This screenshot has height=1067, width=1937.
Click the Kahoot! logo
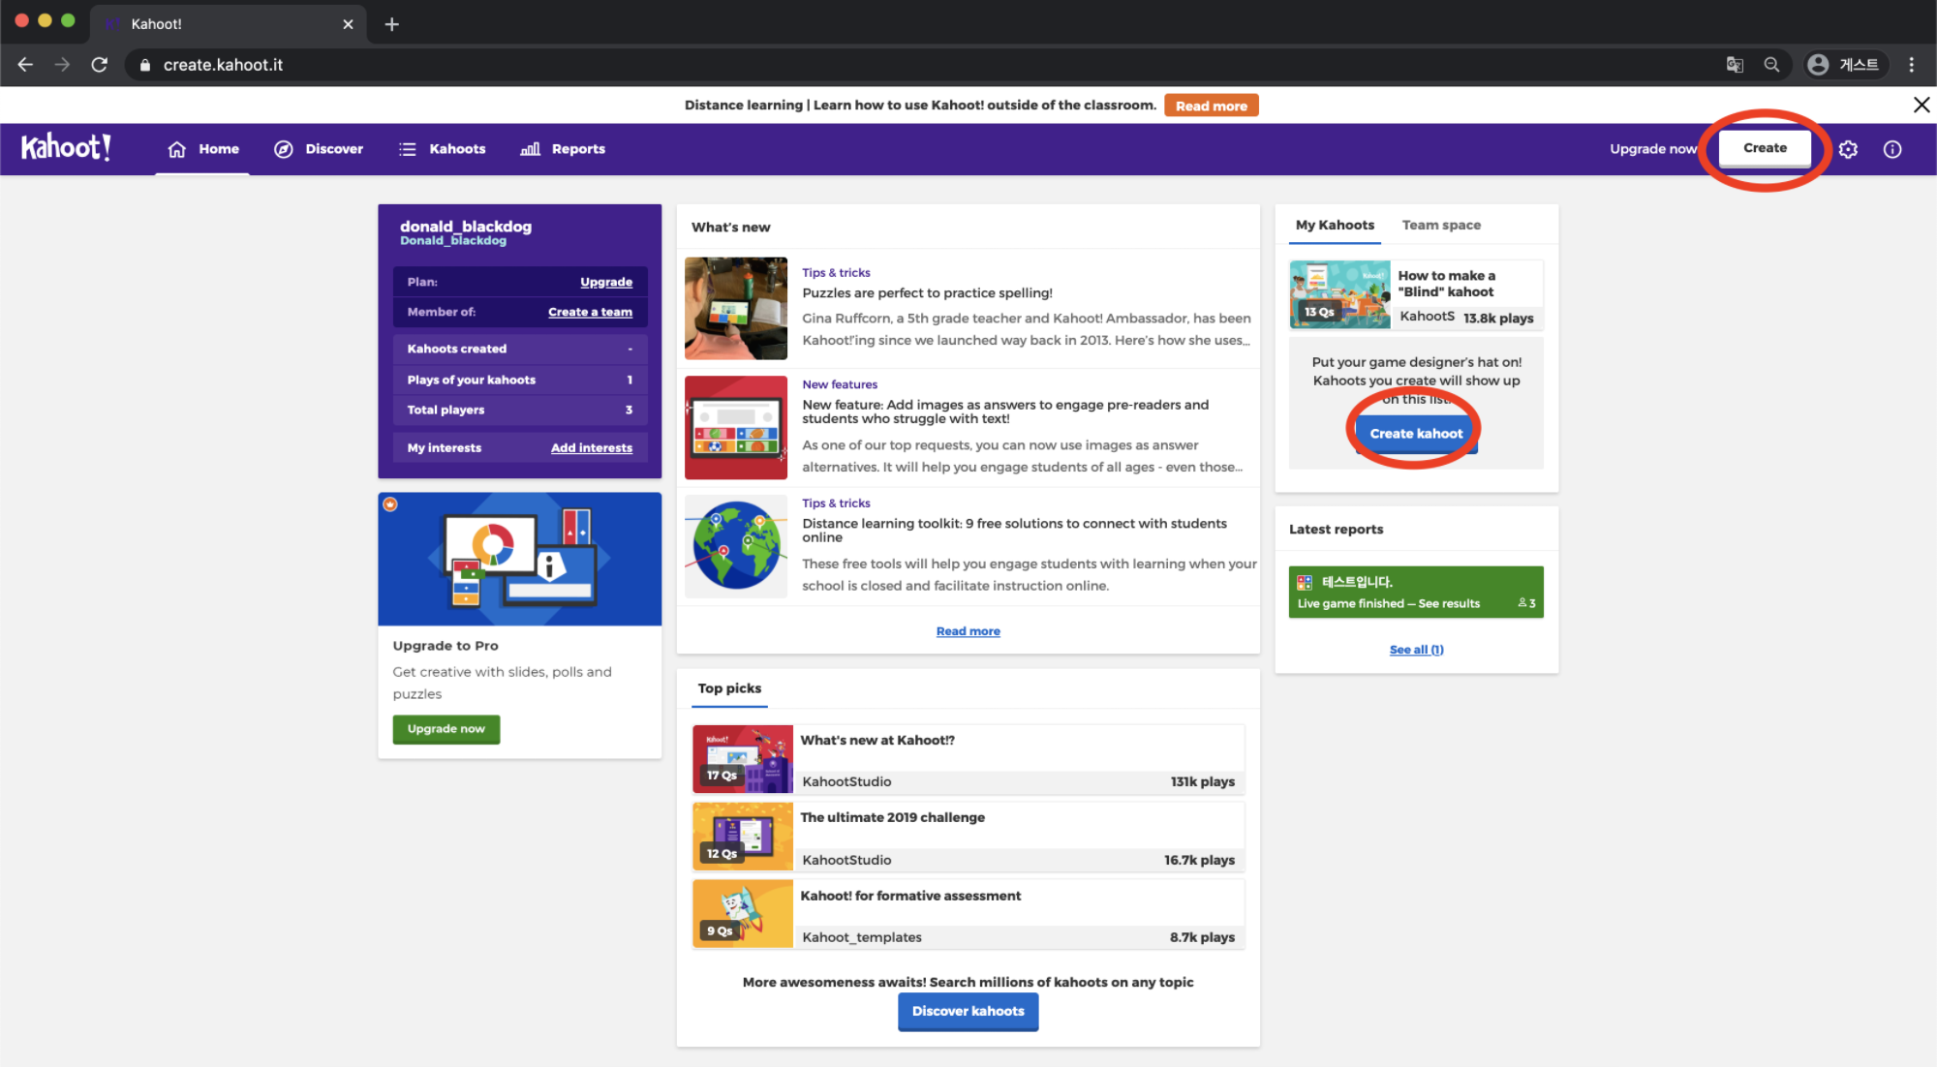tap(66, 148)
